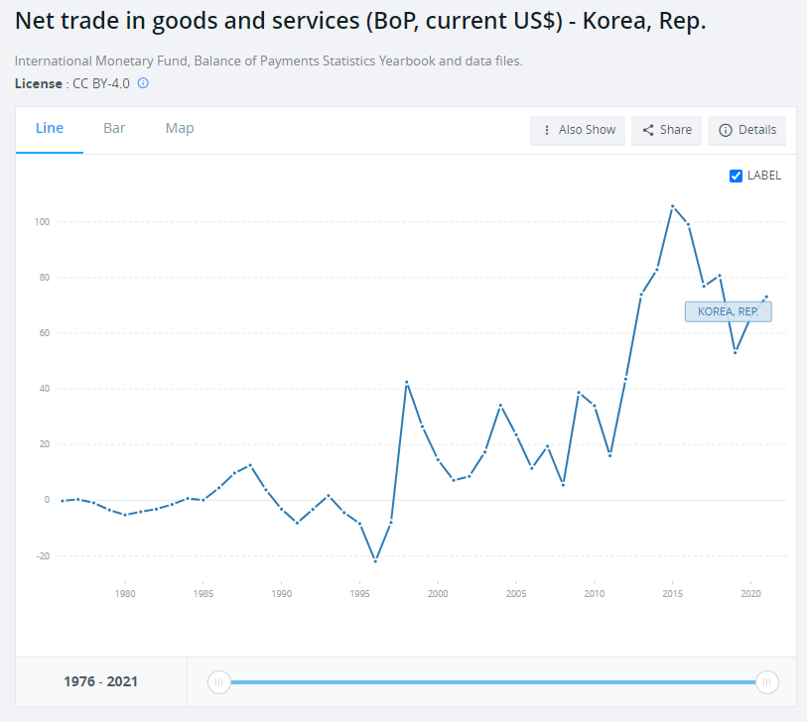Switch to the Map tab

pyautogui.click(x=180, y=129)
